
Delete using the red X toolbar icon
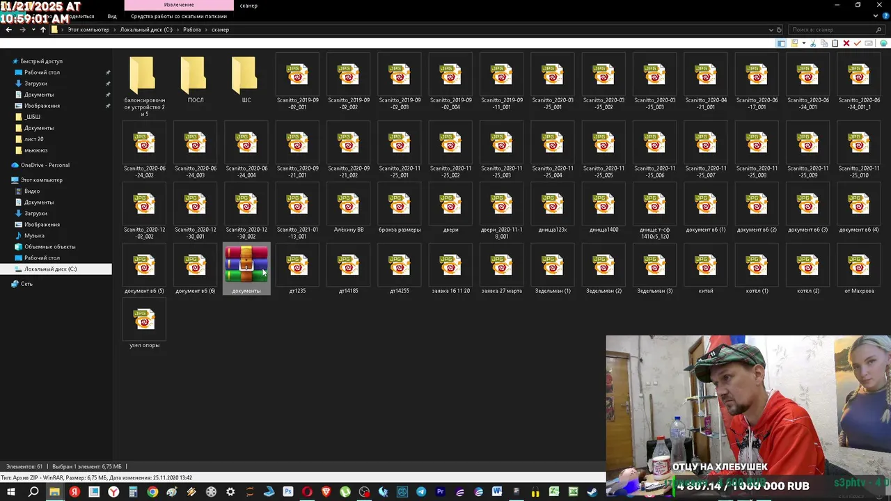tap(846, 43)
